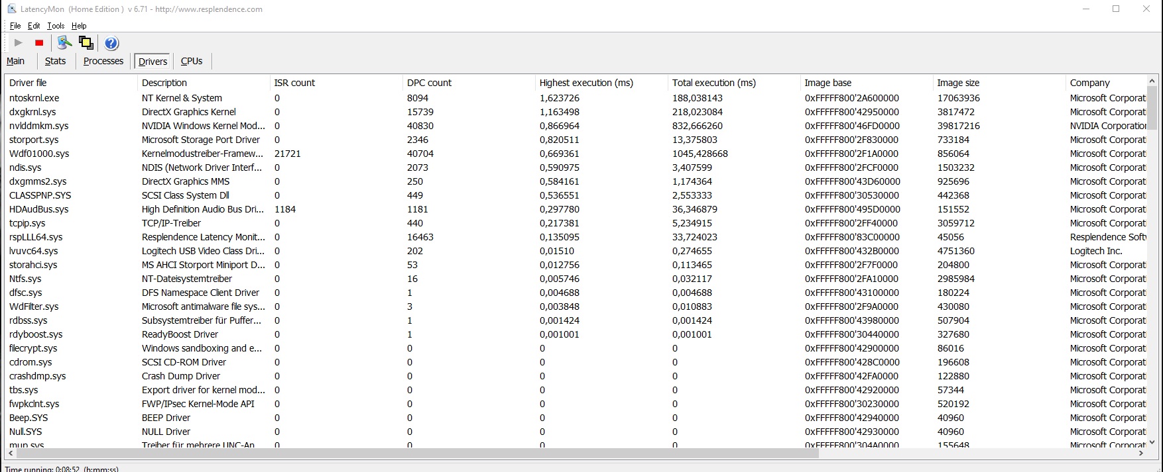The image size is (1163, 472).
Task: Click the vertical scrollbar up arrow
Action: pyautogui.click(x=1152, y=81)
